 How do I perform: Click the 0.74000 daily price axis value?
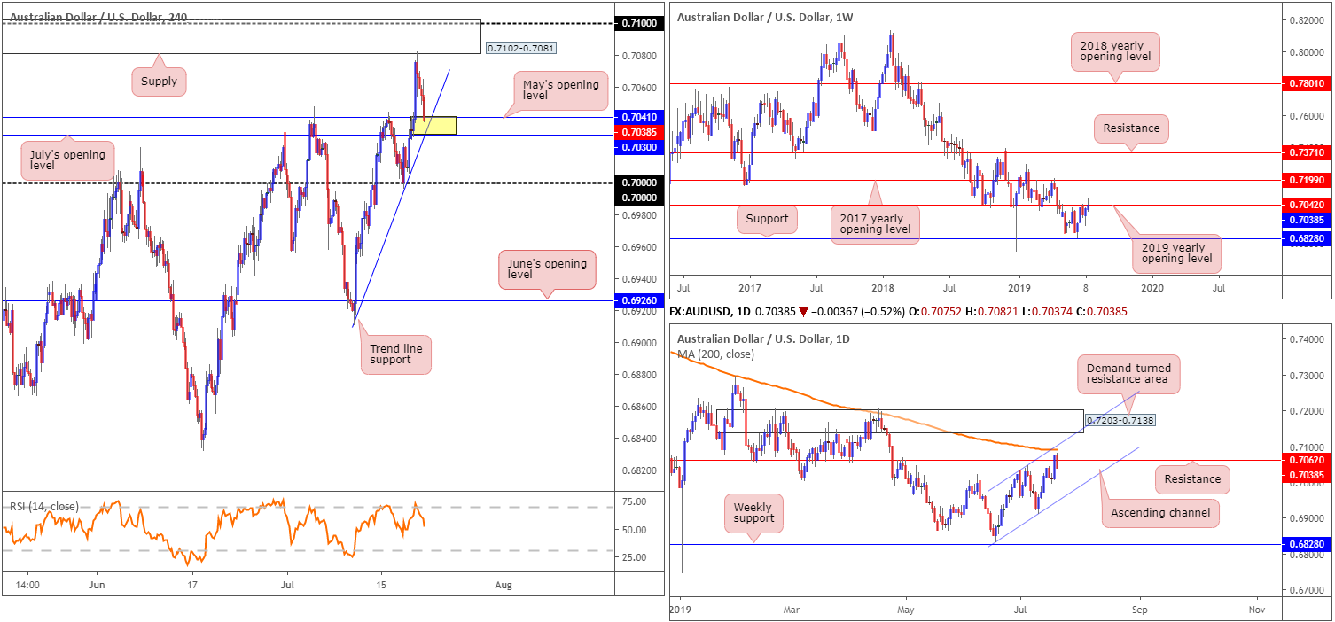[1307, 339]
